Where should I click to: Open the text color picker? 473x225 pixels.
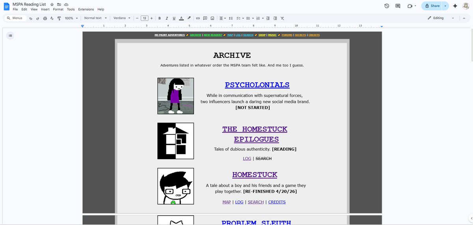click(181, 18)
